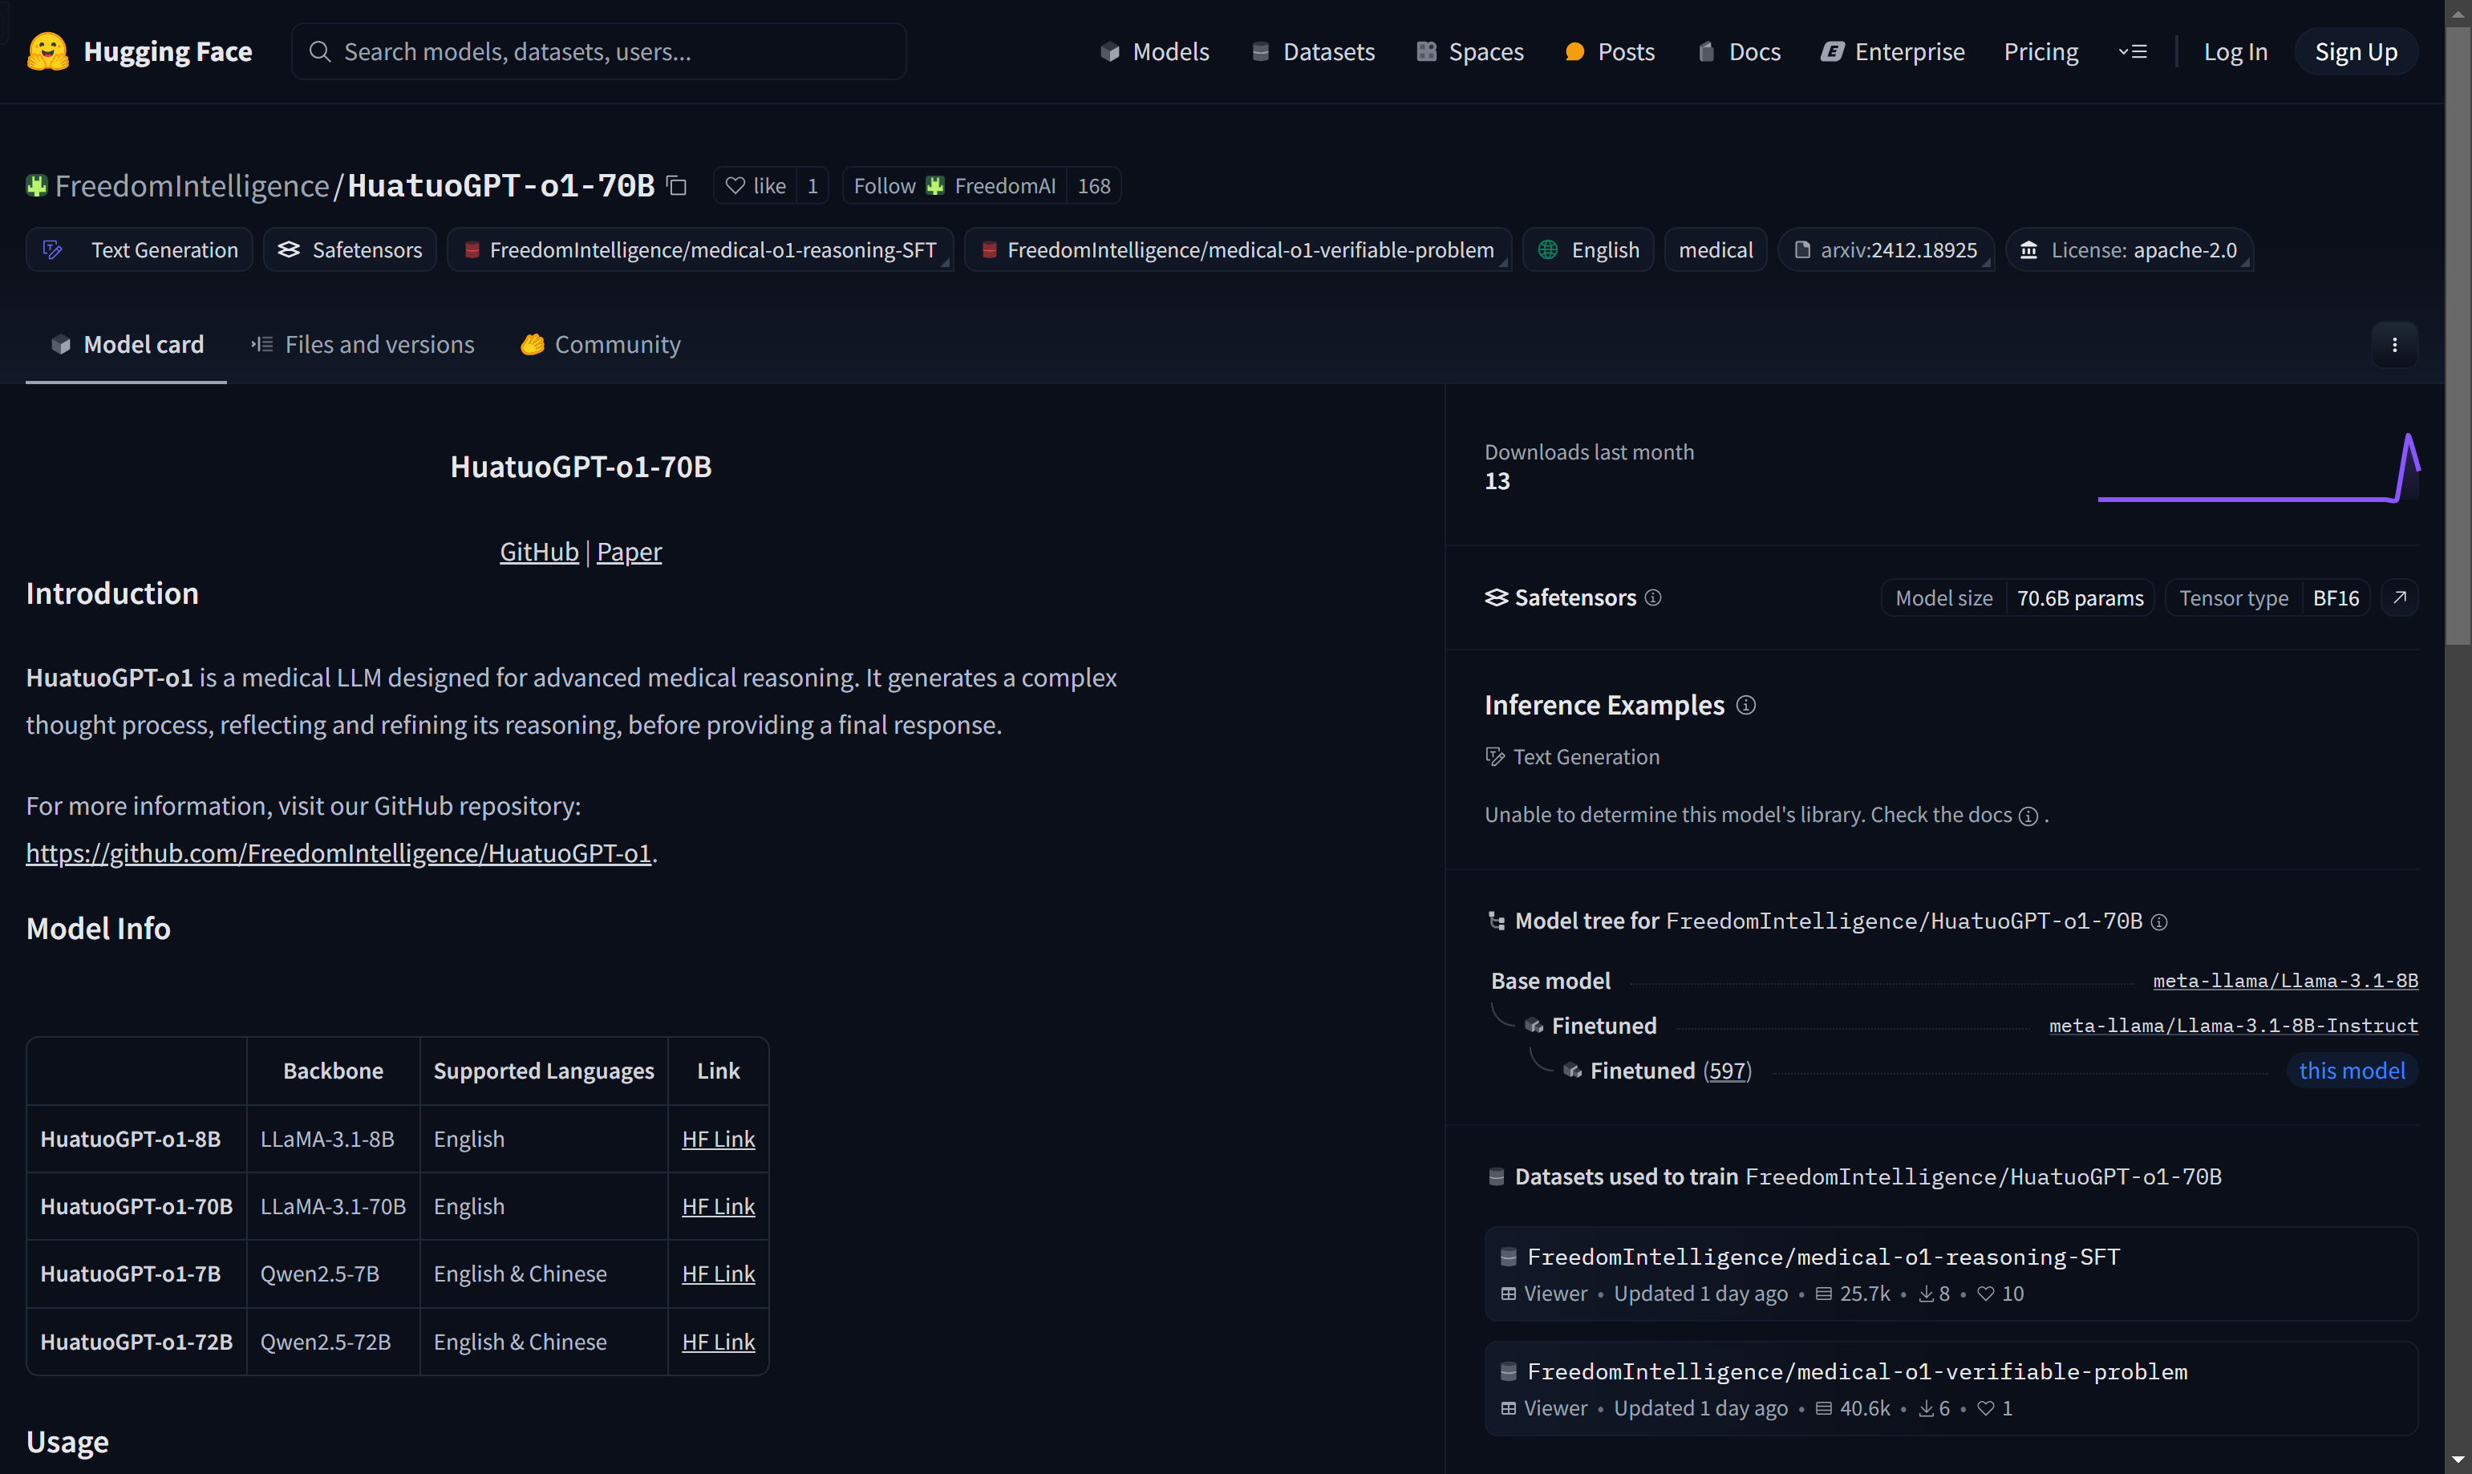Screen dimensions: 2472x1474
Task: Click follower count 168
Action: pos(1093,186)
